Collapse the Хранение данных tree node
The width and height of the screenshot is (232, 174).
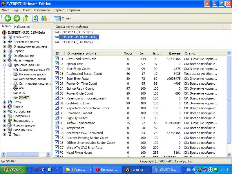[5, 65]
